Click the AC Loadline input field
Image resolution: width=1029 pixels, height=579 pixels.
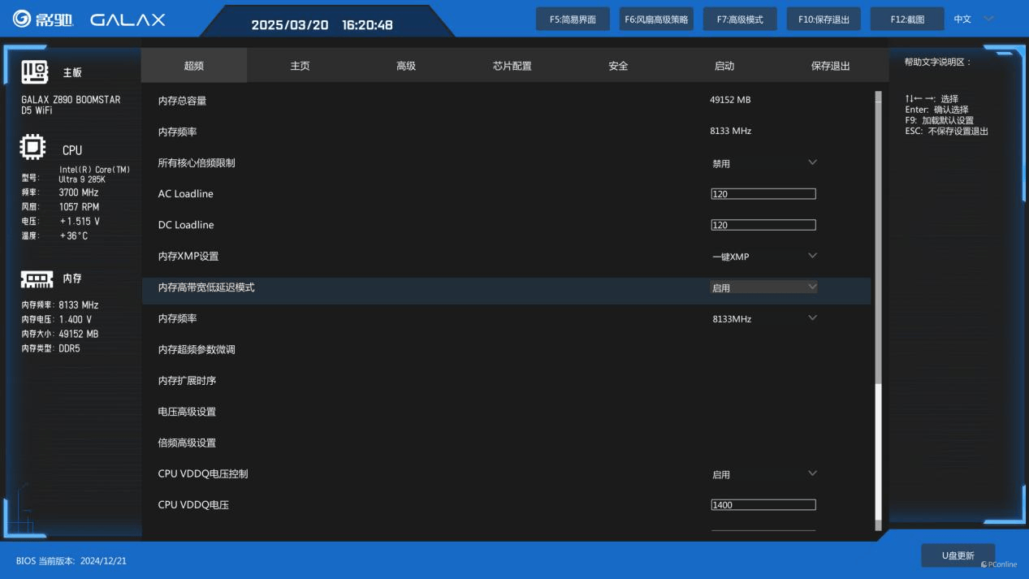[763, 194]
